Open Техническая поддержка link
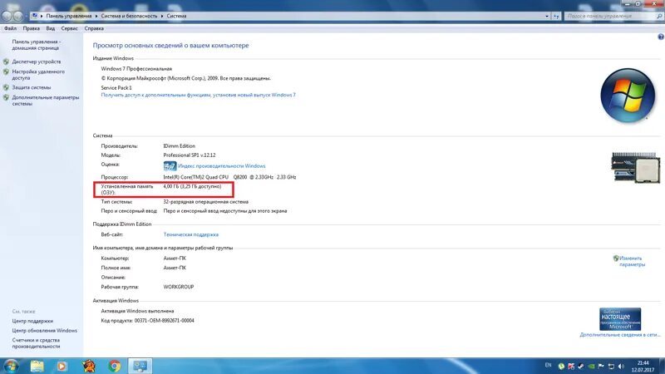665x374 pixels. 191,234
